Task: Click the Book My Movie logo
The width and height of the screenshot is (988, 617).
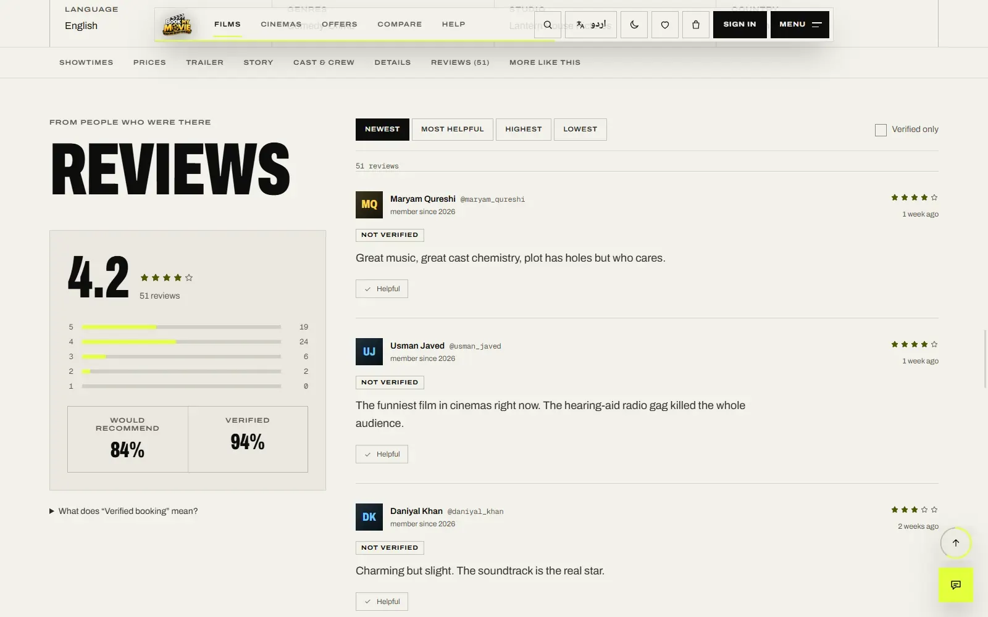Action: (177, 25)
